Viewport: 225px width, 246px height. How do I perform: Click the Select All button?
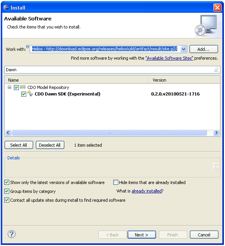[x=19, y=145]
